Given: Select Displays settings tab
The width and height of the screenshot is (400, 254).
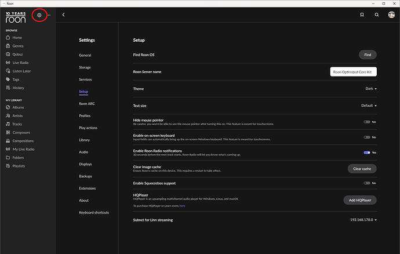Looking at the screenshot, I should [x=85, y=164].
